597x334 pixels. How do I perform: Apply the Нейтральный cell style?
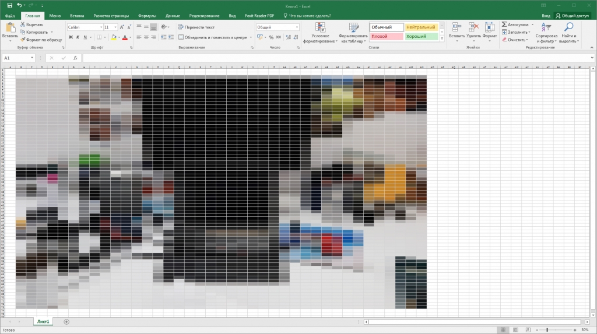click(x=421, y=27)
